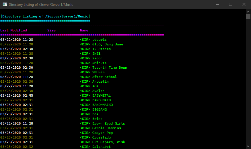The height and width of the screenshot is (149, 251).
Task: Select the '7eventh Time Down' entry
Action: (x=110, y=68)
